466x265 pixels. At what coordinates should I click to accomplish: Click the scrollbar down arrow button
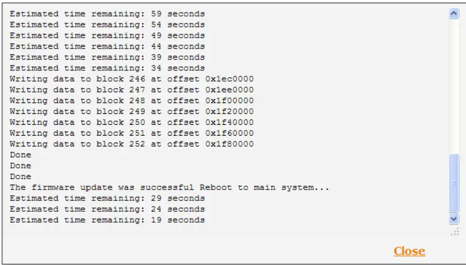454,219
